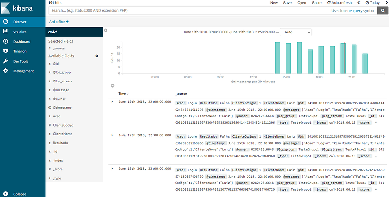The image size is (389, 197).
Task: Run search with magnifier button
Action: point(383,10)
